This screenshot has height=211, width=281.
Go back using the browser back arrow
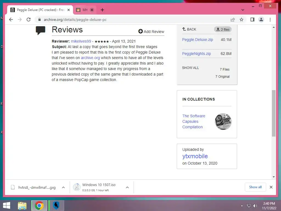(11, 20)
